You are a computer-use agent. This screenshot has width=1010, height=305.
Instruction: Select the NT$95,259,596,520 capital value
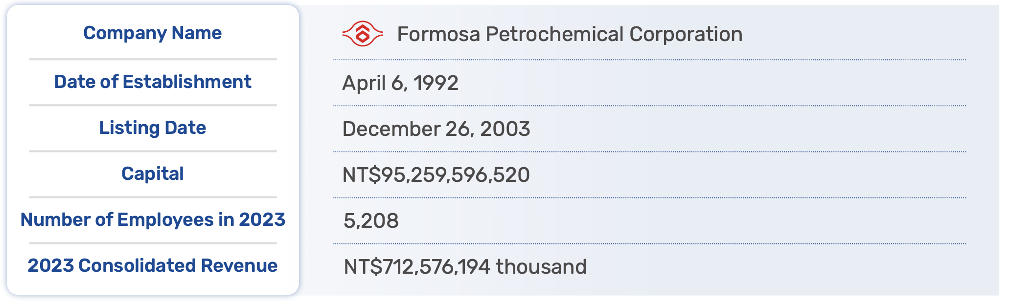click(436, 175)
